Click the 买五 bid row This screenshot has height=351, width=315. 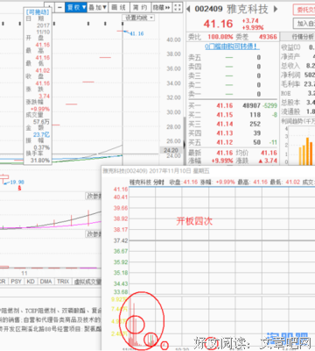pos(232,142)
